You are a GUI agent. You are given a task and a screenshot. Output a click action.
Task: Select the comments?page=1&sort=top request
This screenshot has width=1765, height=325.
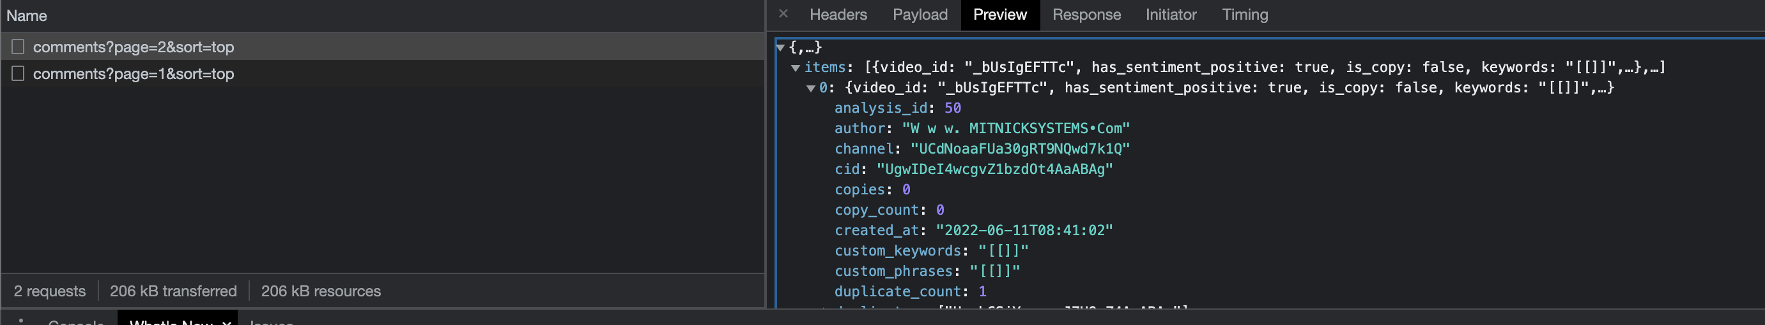[x=382, y=73]
